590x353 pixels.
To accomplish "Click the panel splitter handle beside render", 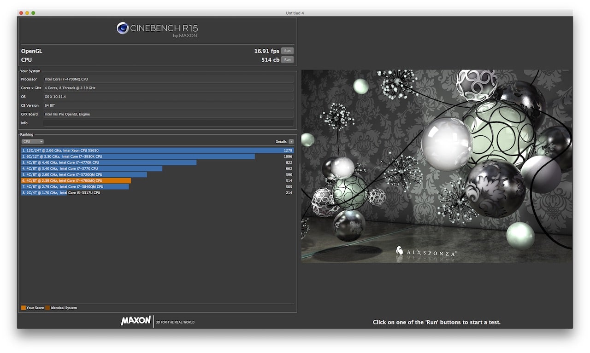I will pyautogui.click(x=299, y=173).
